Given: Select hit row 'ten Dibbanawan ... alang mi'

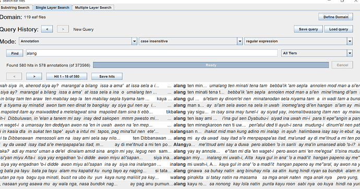Looking at the screenshot, I should point(180,138).
